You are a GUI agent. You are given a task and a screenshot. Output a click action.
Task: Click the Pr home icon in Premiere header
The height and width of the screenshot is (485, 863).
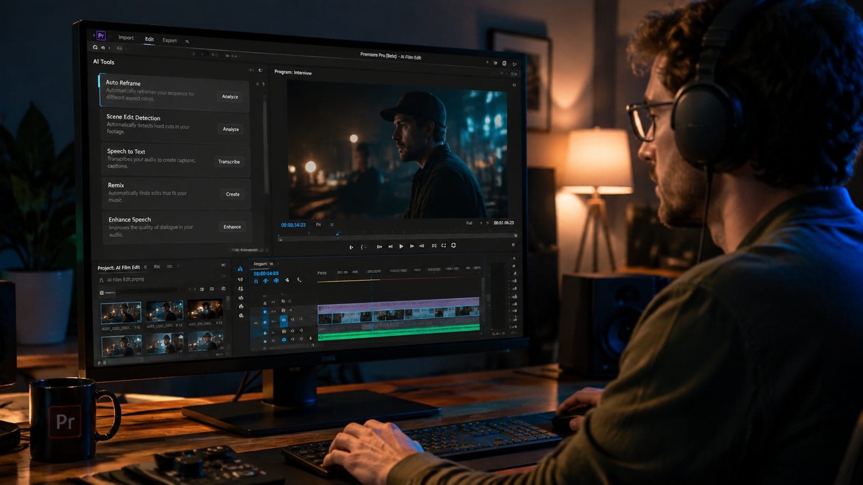point(100,36)
